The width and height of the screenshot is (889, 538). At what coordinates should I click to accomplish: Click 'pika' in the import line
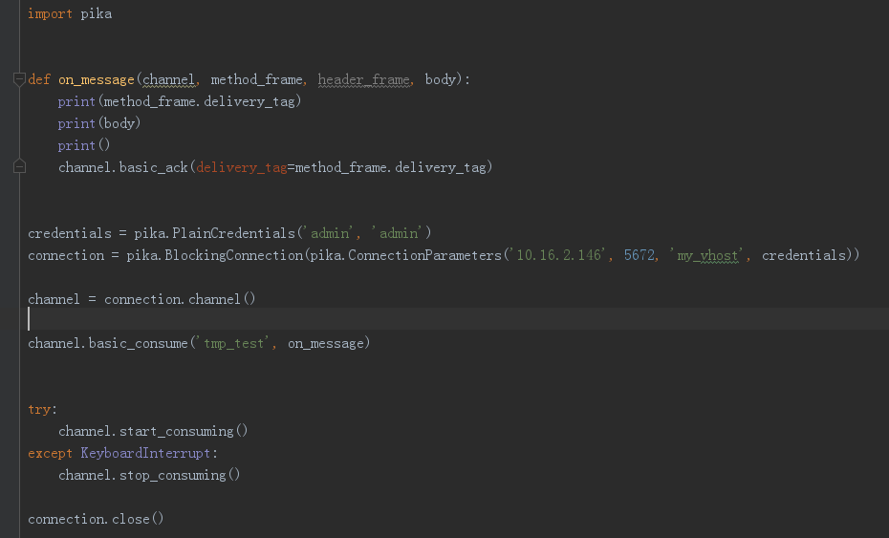[96, 13]
